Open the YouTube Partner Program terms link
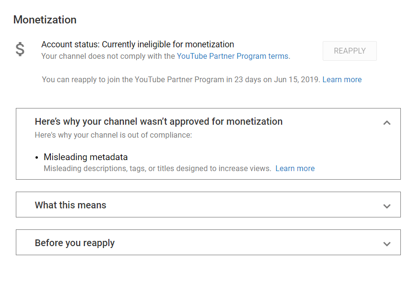Image resolution: width=409 pixels, height=281 pixels. pyautogui.click(x=233, y=56)
